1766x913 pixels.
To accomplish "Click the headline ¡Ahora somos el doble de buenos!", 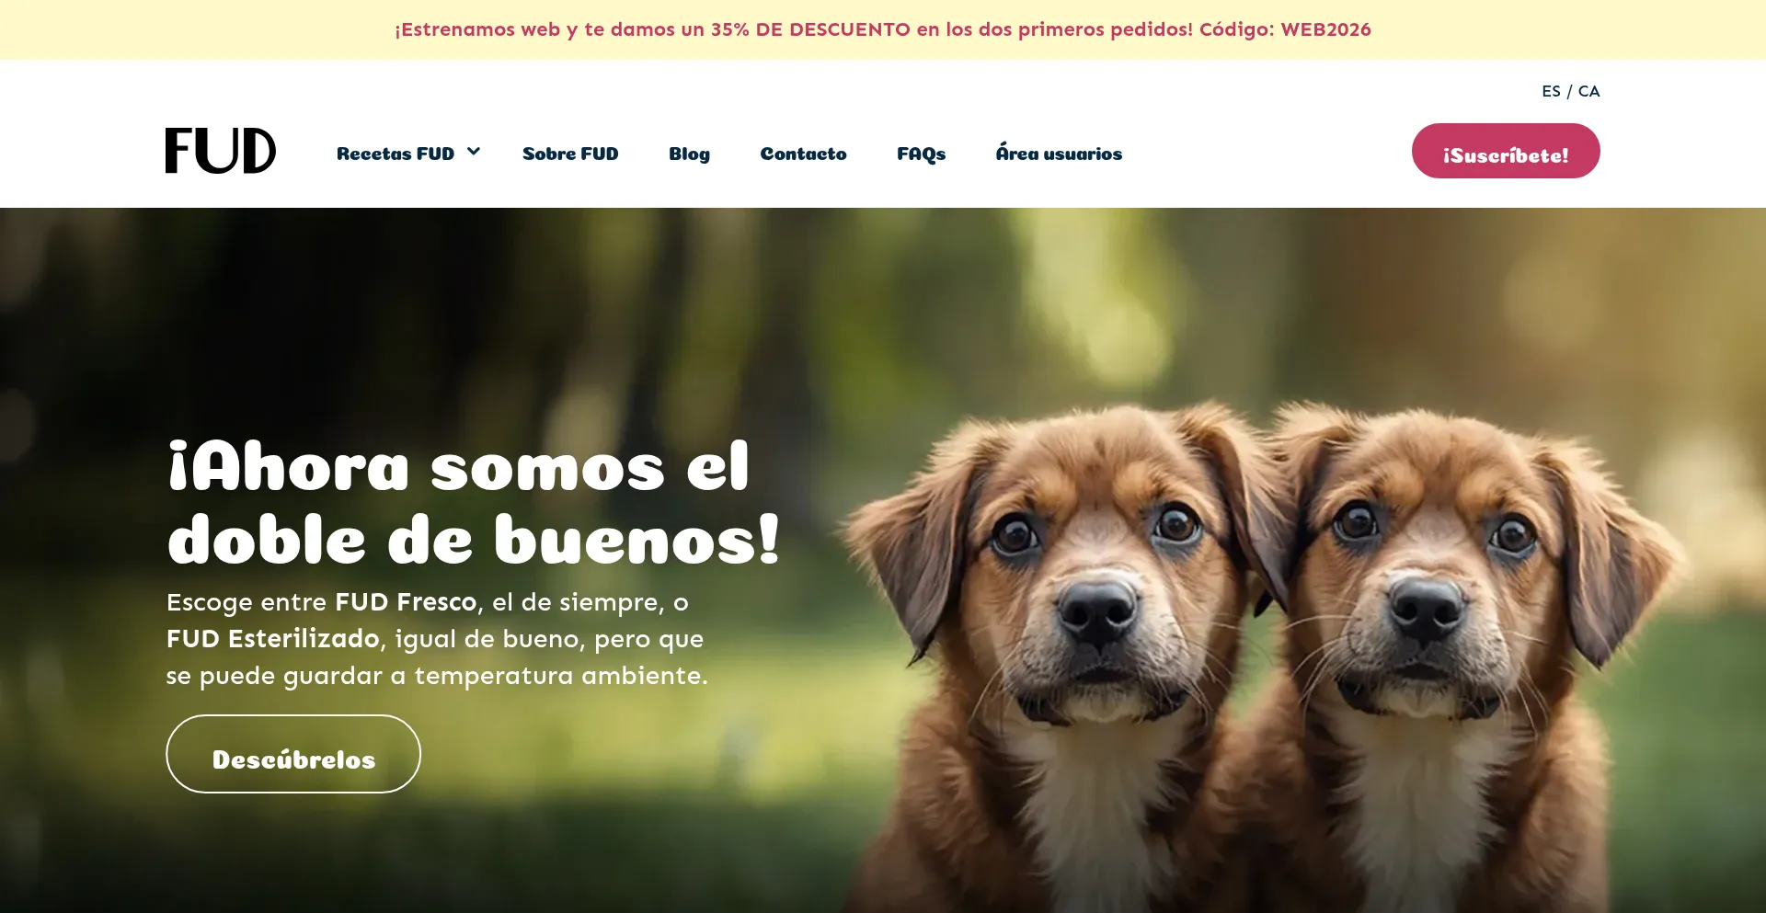I will [474, 503].
